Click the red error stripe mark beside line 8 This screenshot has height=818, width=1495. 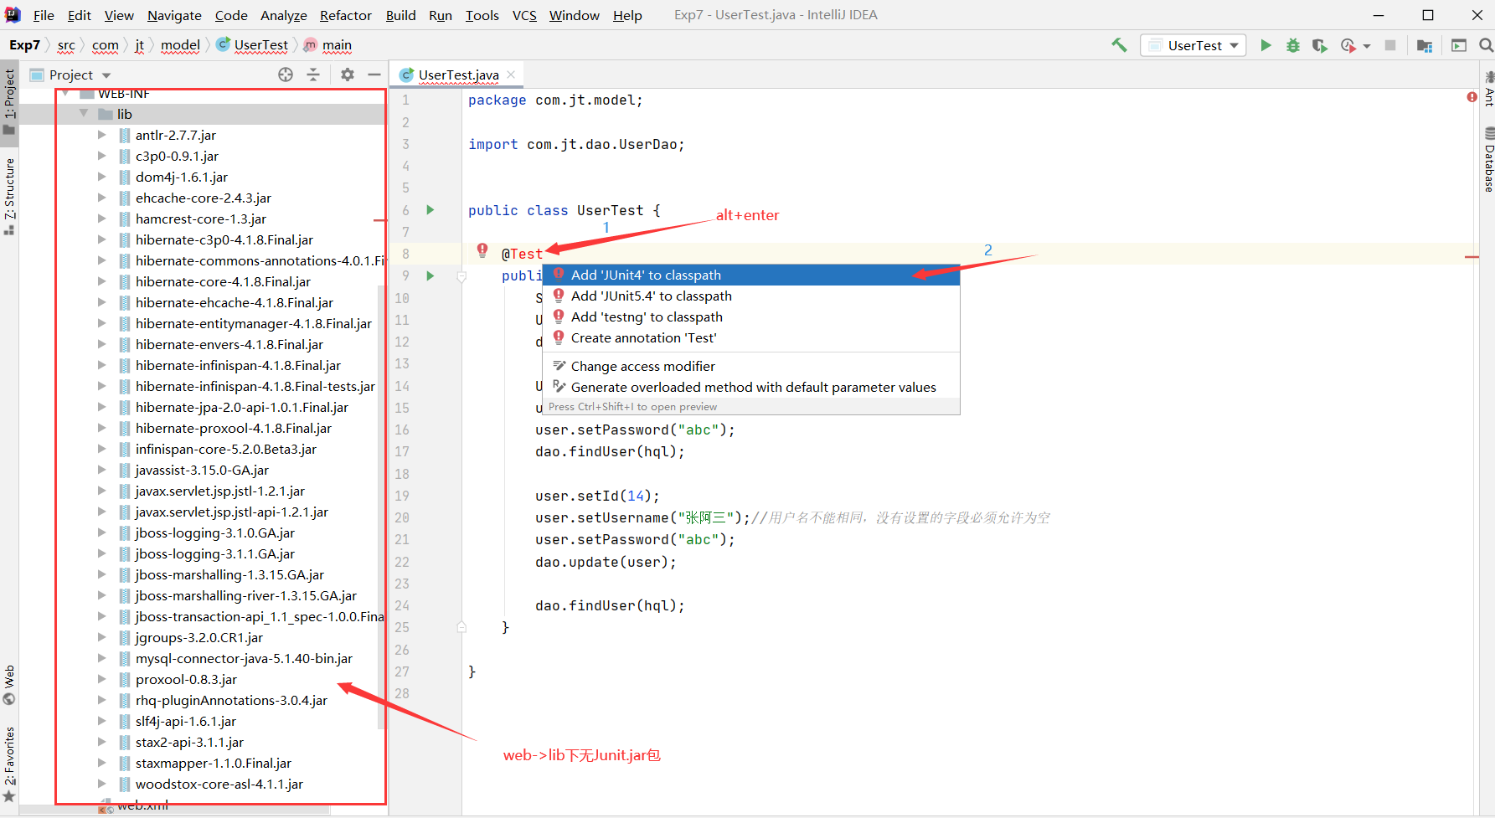[x=1472, y=256]
